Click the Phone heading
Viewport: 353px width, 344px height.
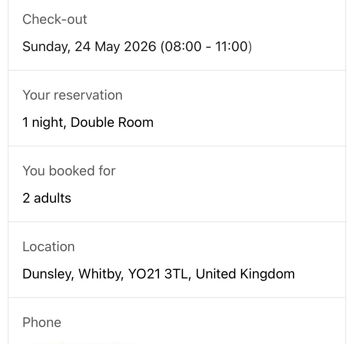pos(42,322)
